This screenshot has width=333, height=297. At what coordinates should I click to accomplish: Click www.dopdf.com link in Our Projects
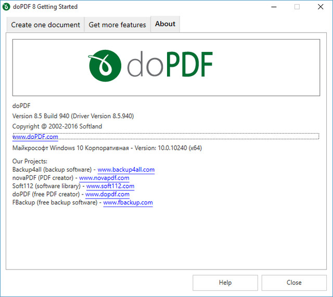(x=107, y=195)
